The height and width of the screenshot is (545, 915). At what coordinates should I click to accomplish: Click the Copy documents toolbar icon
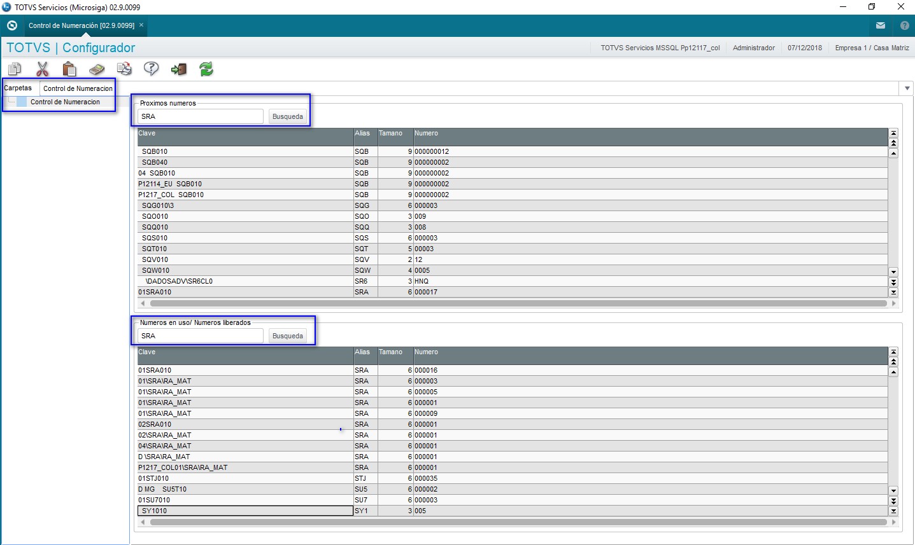(15, 69)
